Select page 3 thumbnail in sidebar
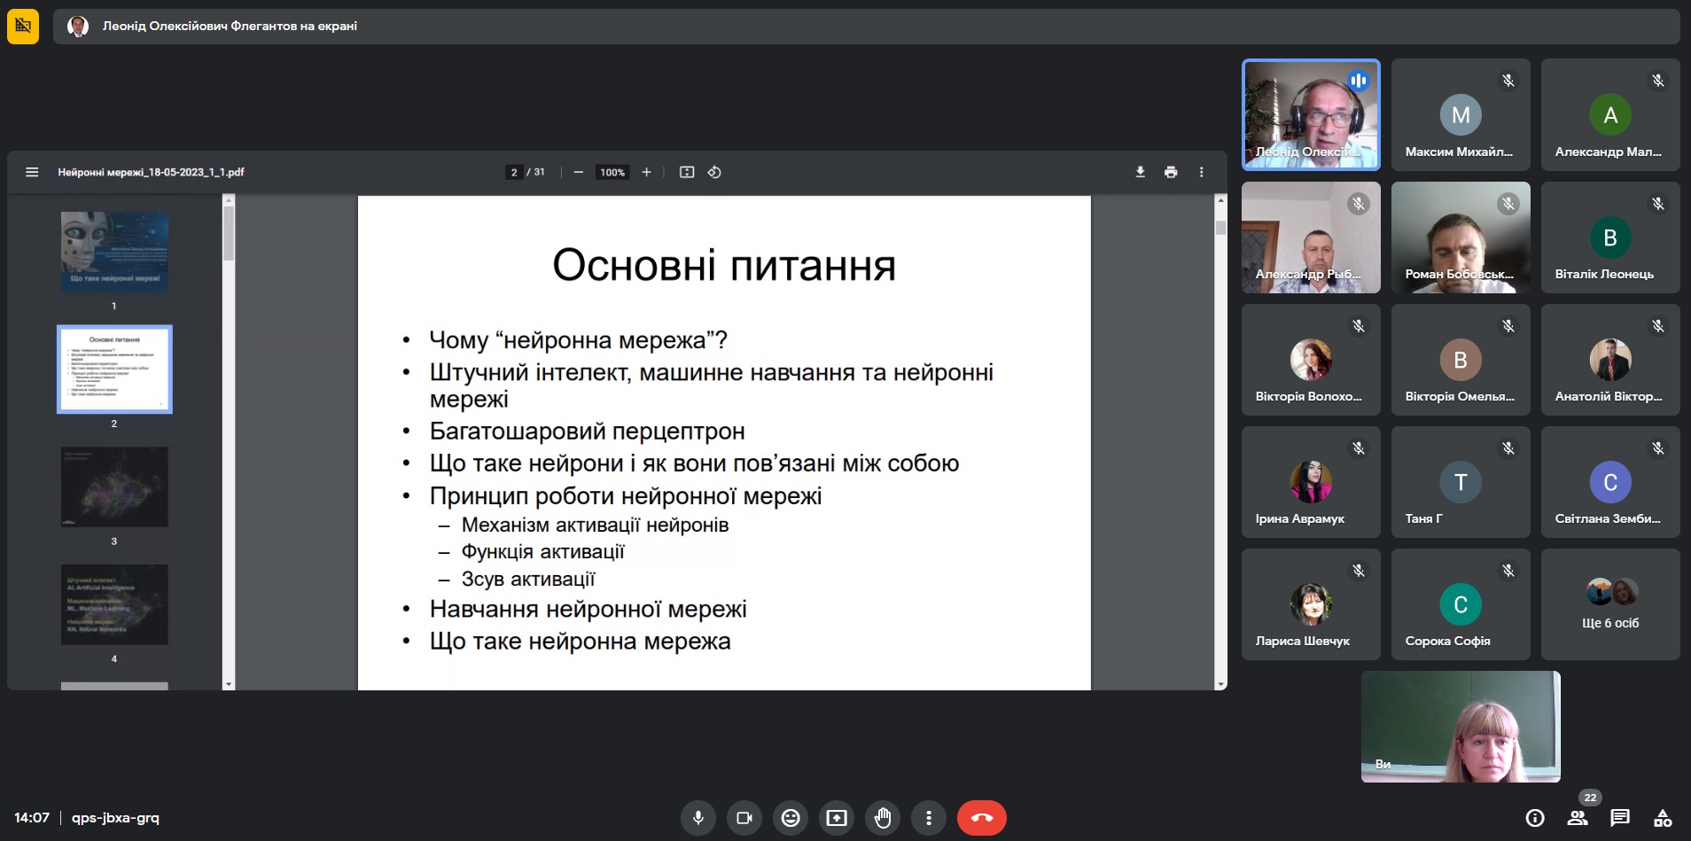The width and height of the screenshot is (1691, 841). [114, 487]
